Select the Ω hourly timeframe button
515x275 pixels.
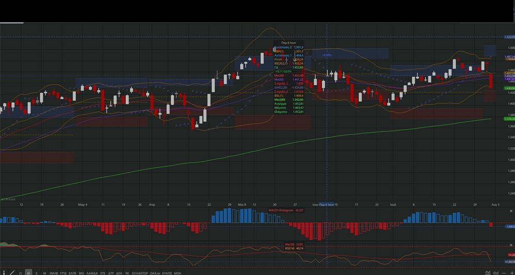(x=21, y=273)
